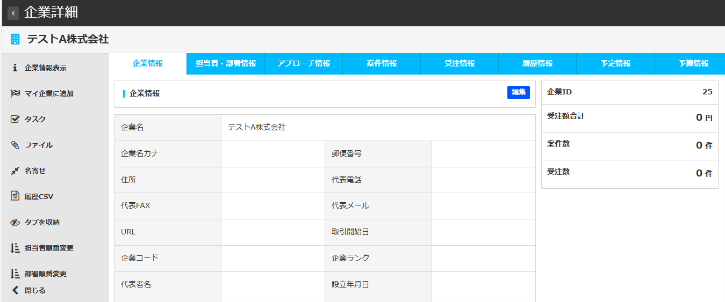This screenshot has height=302, width=725.
Task: Click the 郵便番号 field label
Action: [x=347, y=153]
